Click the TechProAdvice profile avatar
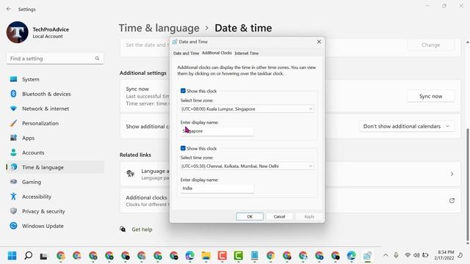 [18, 32]
